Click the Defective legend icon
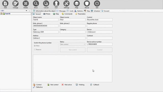The height and width of the screenshot is (92, 163). [34, 87]
